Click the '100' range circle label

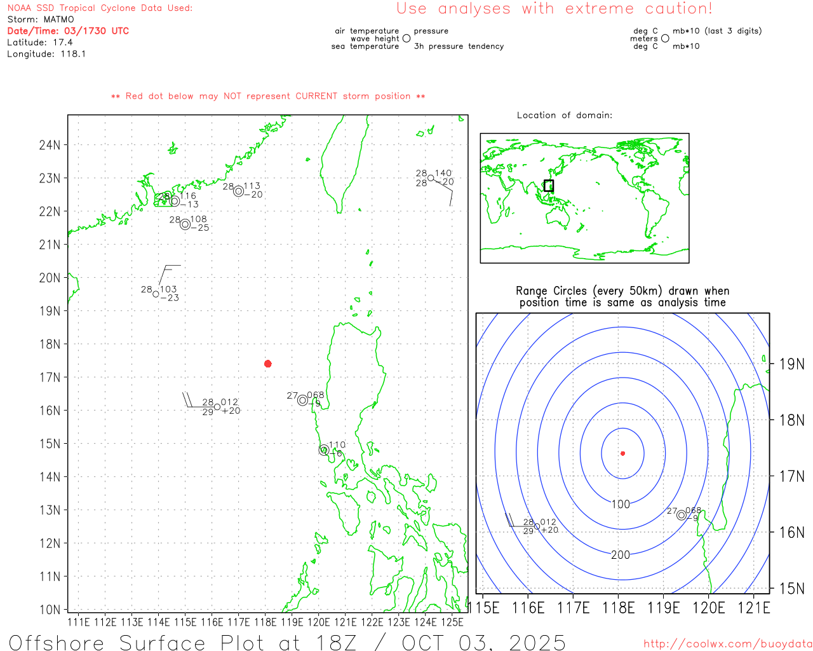621,504
